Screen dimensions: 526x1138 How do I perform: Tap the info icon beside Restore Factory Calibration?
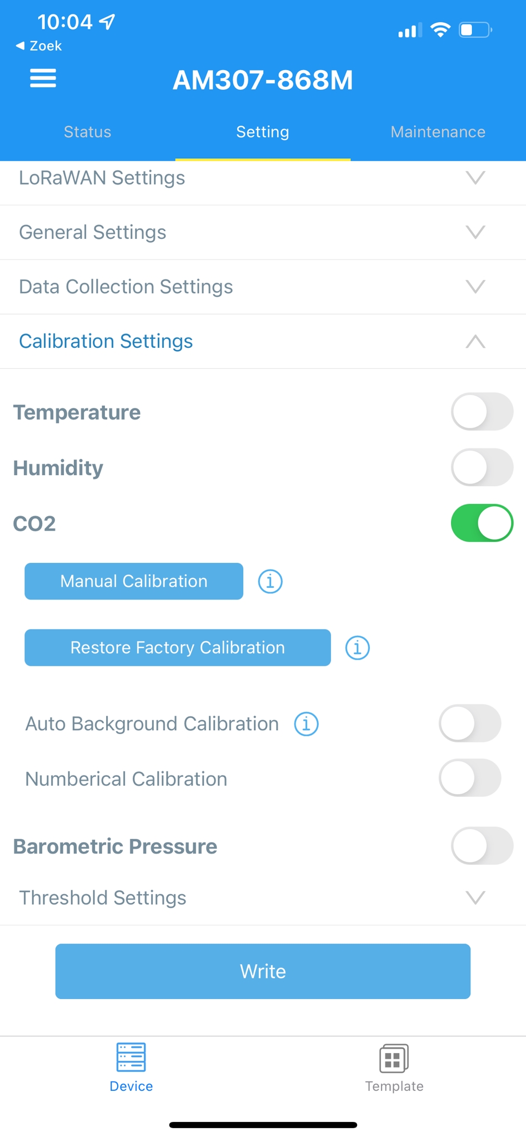coord(358,648)
